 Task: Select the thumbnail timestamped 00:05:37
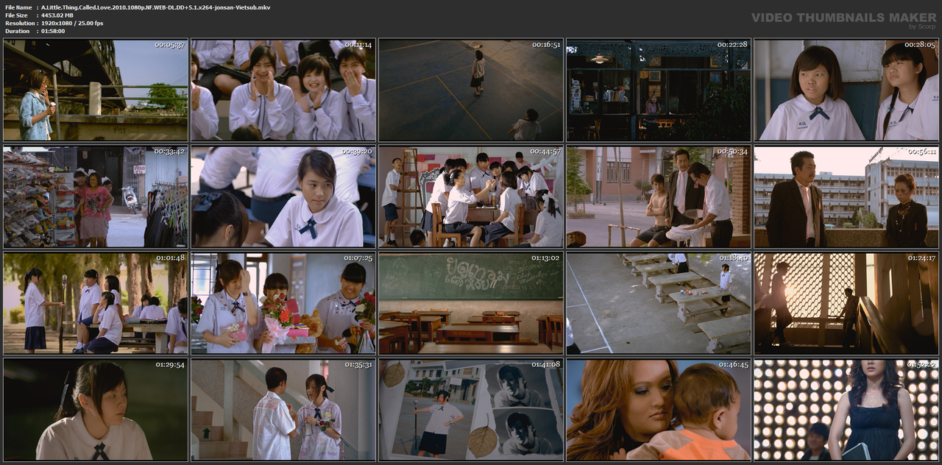96,90
